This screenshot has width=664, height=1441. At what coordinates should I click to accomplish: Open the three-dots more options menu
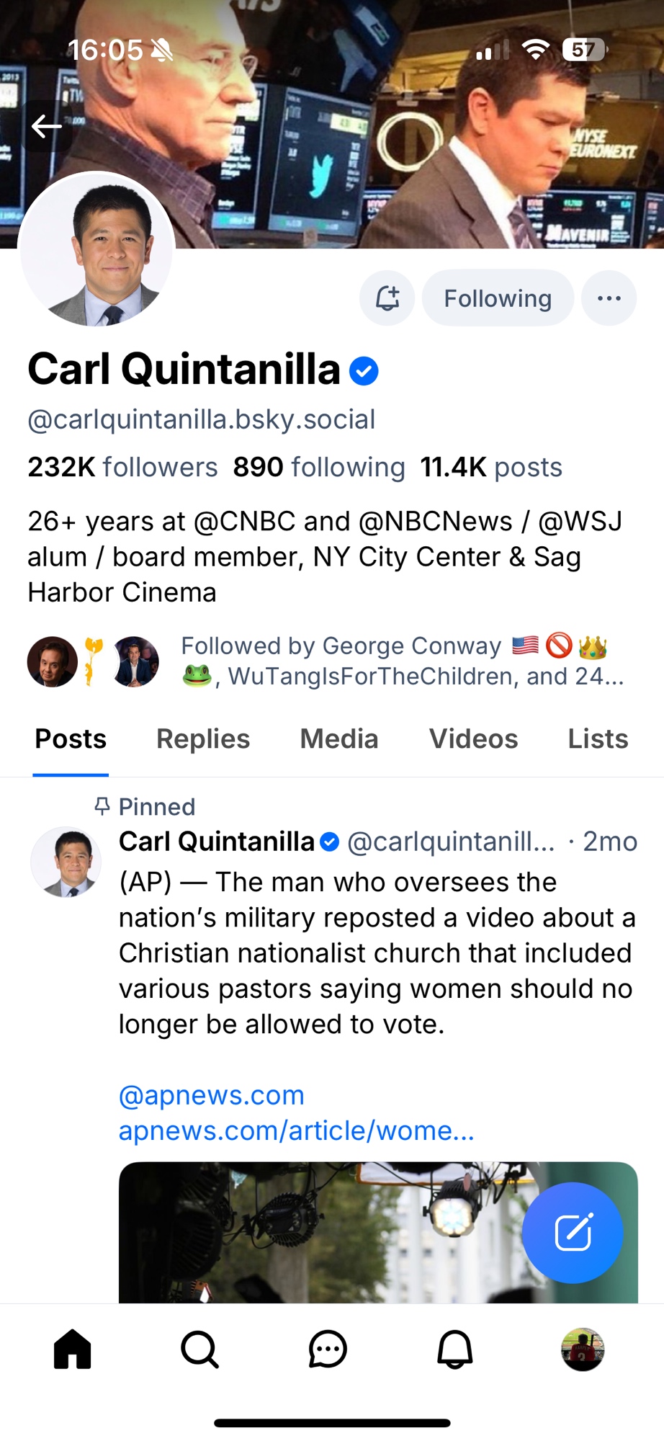coord(609,298)
